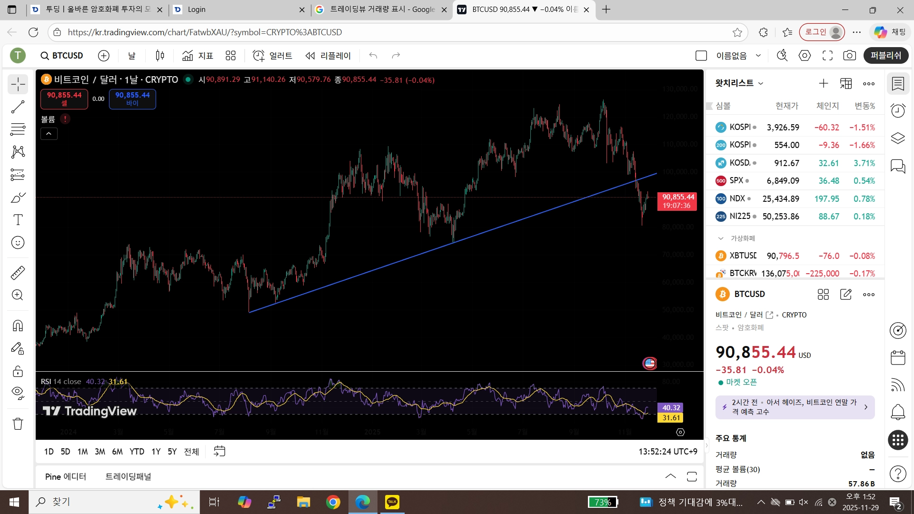Click the BTCUSD symbol search field
The height and width of the screenshot is (514, 914).
pos(62,56)
